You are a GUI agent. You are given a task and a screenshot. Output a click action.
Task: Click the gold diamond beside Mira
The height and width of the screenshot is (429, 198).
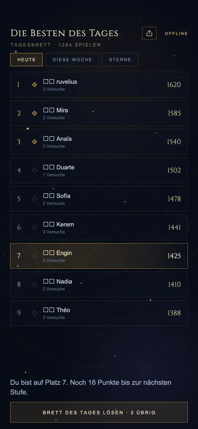(x=34, y=113)
